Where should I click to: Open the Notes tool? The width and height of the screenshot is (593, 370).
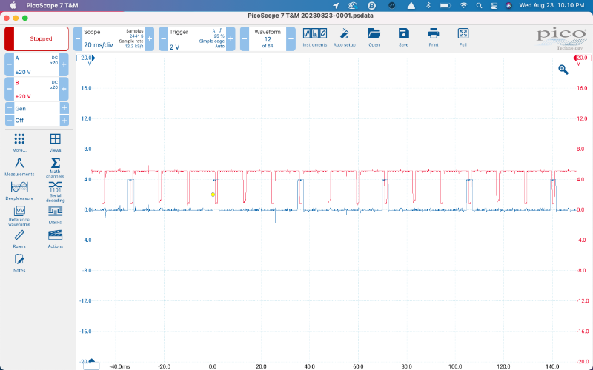[19, 261]
